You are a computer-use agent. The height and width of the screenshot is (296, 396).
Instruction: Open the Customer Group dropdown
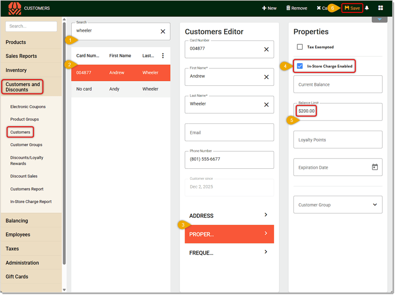click(338, 205)
